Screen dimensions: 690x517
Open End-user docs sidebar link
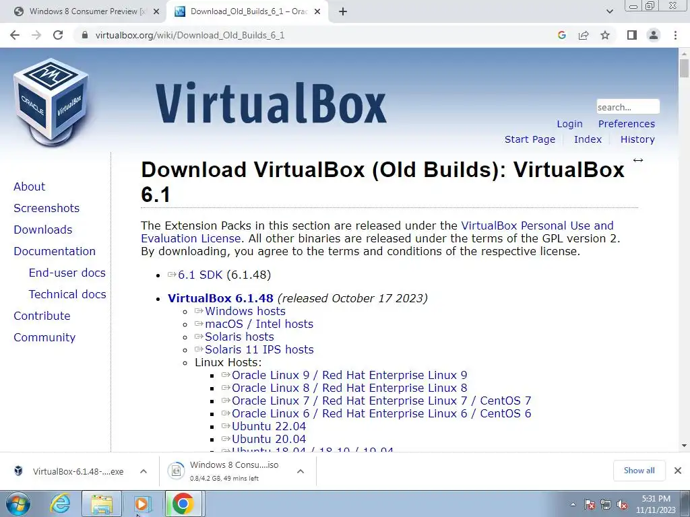pos(67,273)
